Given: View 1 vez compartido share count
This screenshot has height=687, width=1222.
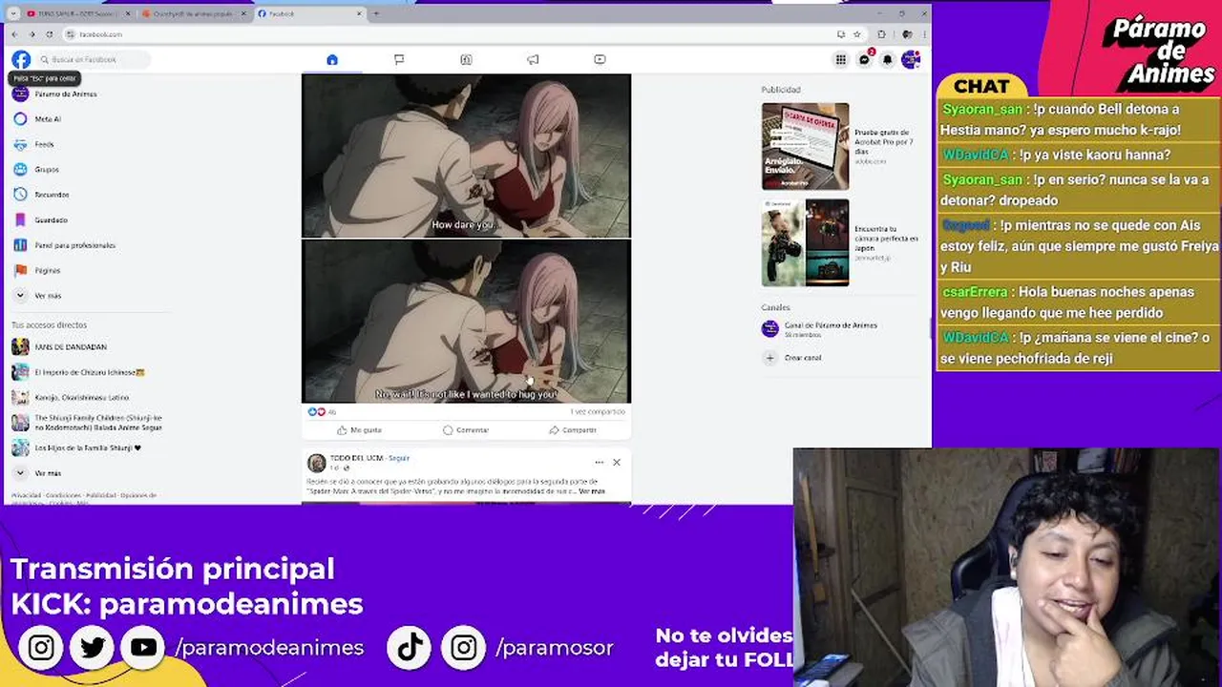Looking at the screenshot, I should tap(598, 412).
